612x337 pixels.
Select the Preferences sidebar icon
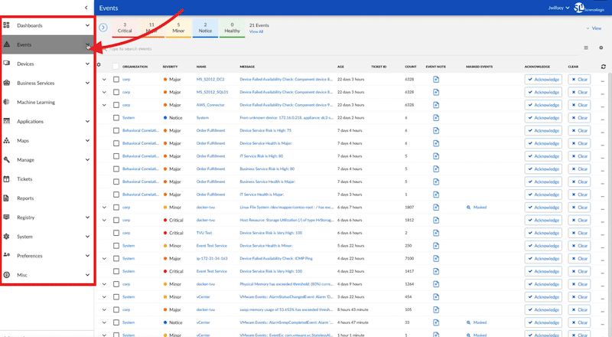tap(6, 255)
